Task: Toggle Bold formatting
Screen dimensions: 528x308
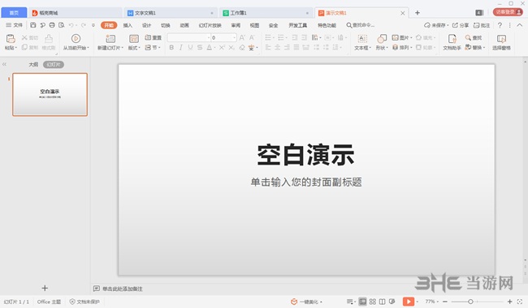Action: (x=171, y=48)
